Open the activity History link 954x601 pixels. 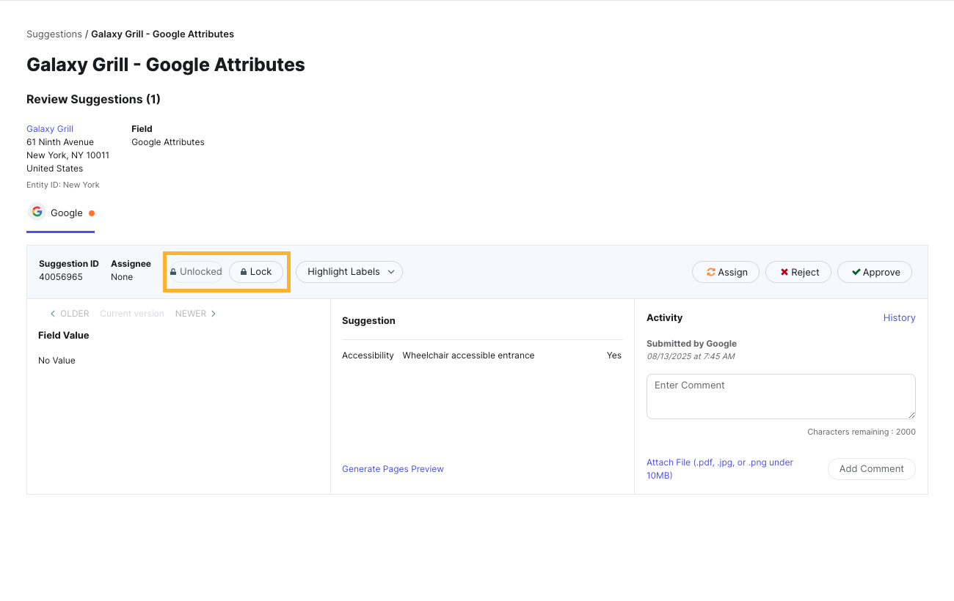899,318
